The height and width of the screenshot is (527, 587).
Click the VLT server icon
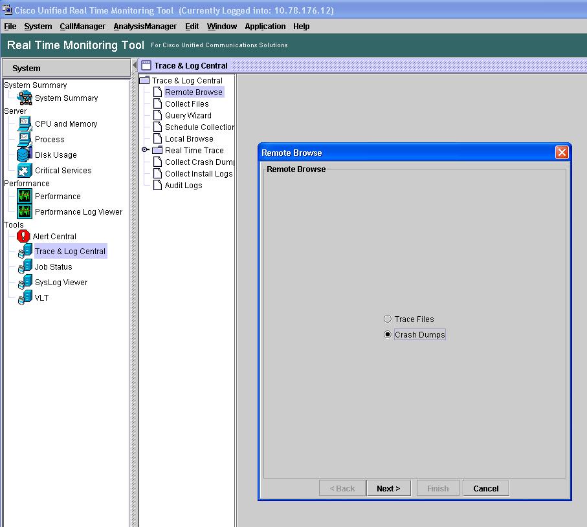pyautogui.click(x=25, y=297)
